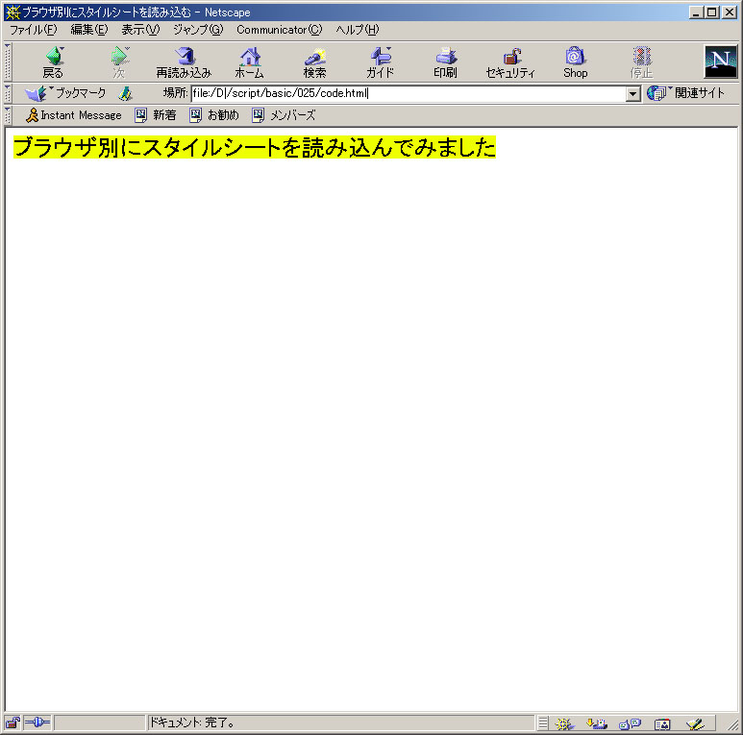Open Composer from the component bar

695,723
